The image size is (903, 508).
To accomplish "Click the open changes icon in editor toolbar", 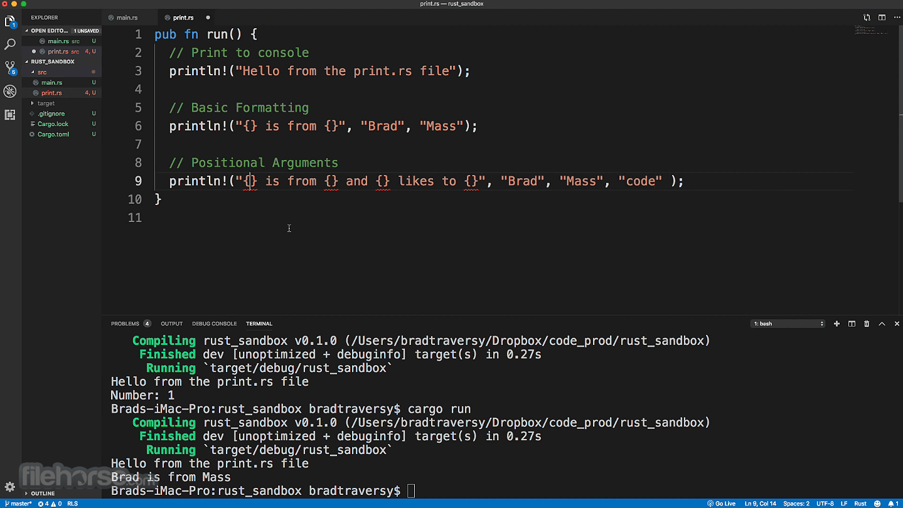I will pos(867,18).
